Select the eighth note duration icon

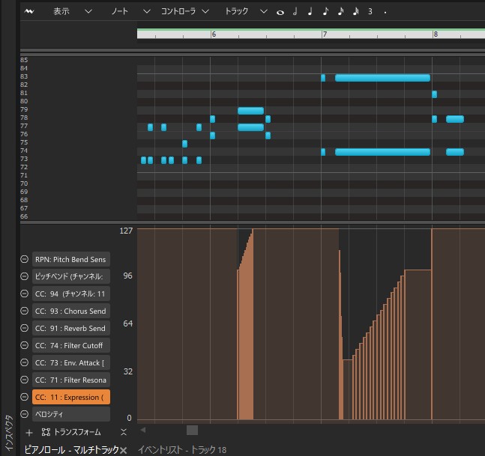[325, 12]
